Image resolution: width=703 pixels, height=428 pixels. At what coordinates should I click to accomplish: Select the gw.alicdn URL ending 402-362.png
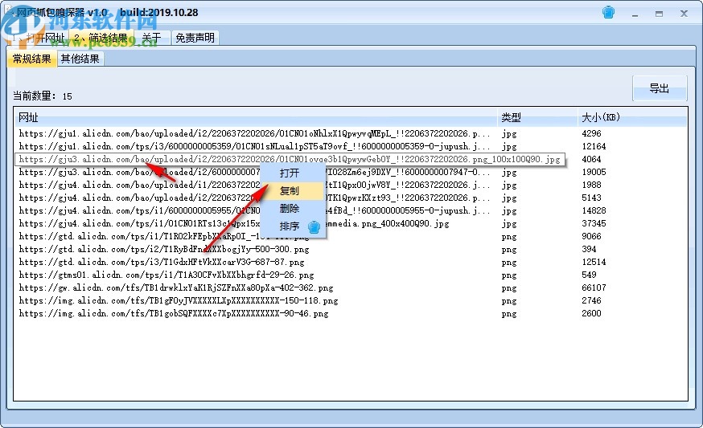pos(175,287)
